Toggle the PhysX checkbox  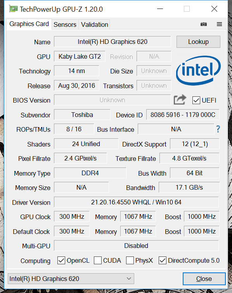tap(130, 260)
